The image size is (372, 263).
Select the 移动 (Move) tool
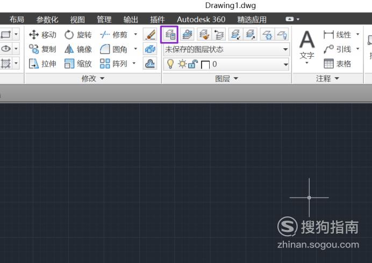point(42,35)
